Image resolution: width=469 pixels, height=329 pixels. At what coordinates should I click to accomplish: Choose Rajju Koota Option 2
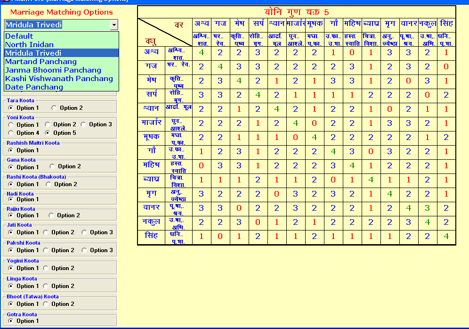(52, 215)
